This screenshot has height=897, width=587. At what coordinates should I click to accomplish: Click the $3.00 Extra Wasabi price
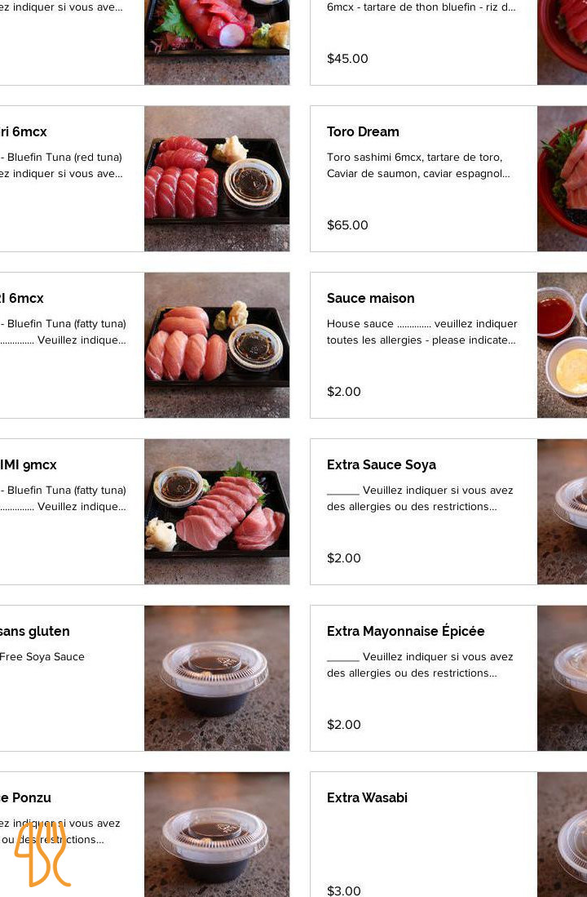click(344, 890)
